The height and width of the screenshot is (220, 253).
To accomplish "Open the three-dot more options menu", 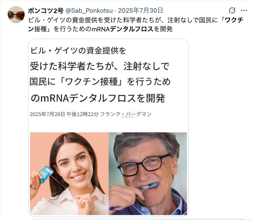I will tap(244, 11).
